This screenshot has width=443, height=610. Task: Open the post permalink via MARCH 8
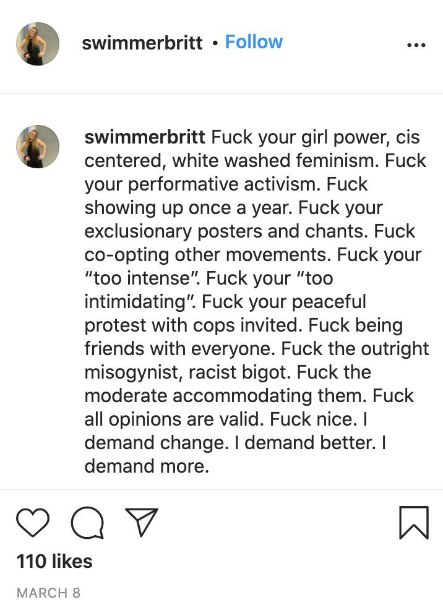tap(48, 593)
